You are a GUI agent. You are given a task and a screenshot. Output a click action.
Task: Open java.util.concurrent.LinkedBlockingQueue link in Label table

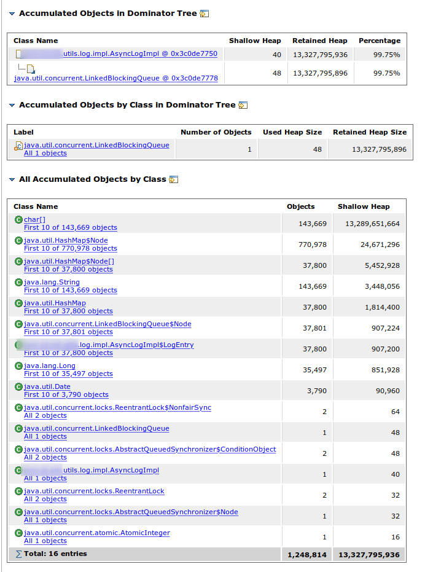96,145
